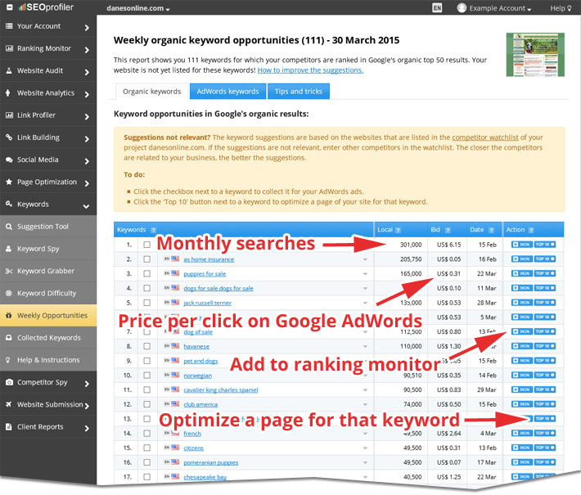Tick the checkbox for club america
Screen dimensions: 581x495
tap(147, 404)
